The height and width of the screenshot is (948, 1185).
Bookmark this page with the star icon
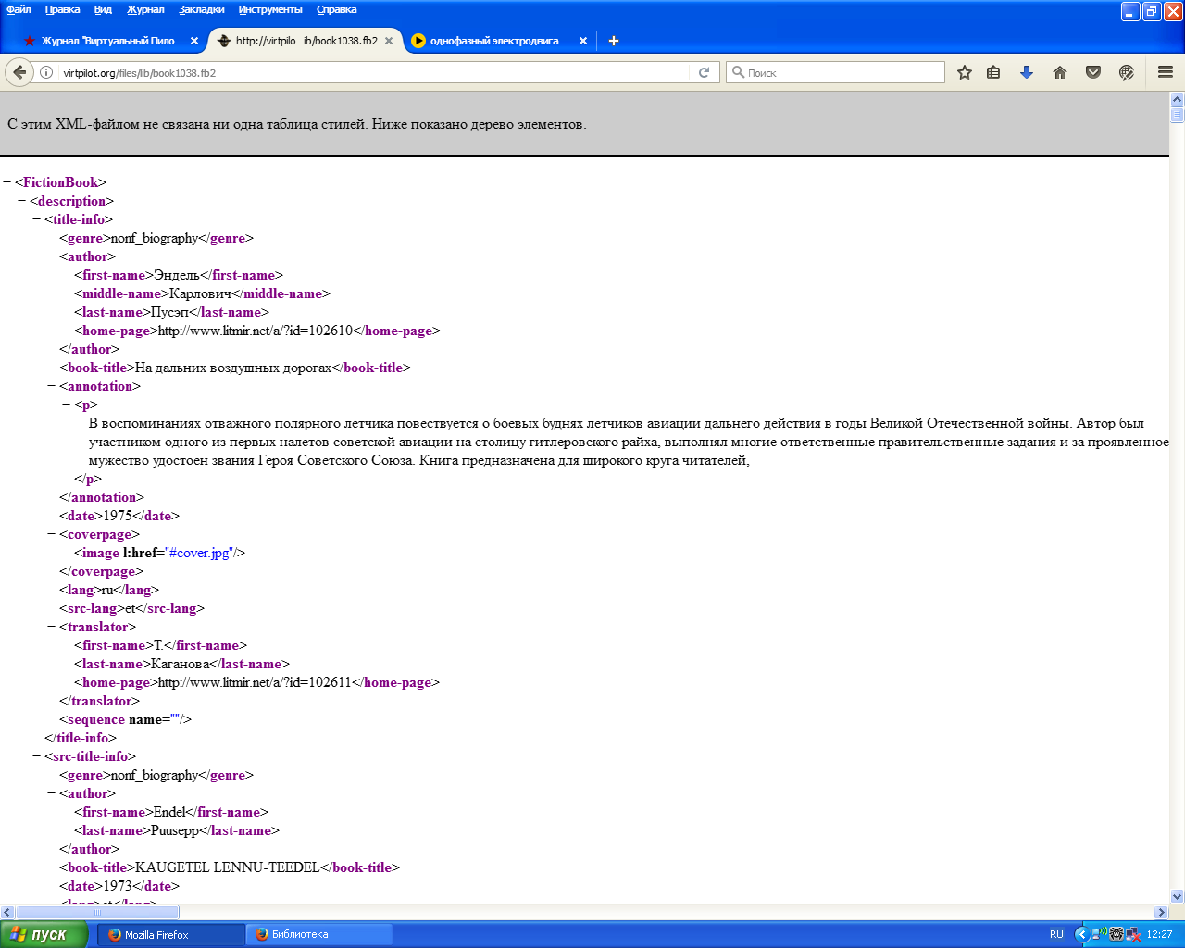[x=965, y=72]
